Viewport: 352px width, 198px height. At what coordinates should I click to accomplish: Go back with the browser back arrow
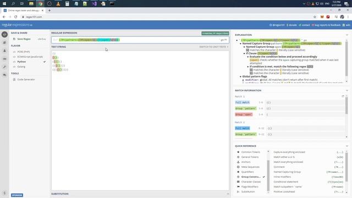(4, 17)
